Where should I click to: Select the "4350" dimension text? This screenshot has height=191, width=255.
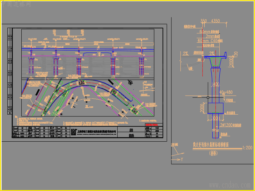(215, 21)
